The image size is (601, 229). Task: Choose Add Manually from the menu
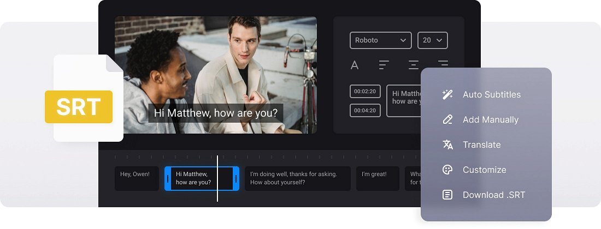pyautogui.click(x=490, y=119)
